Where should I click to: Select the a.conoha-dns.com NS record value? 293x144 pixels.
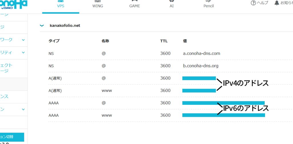pyautogui.click(x=201, y=54)
